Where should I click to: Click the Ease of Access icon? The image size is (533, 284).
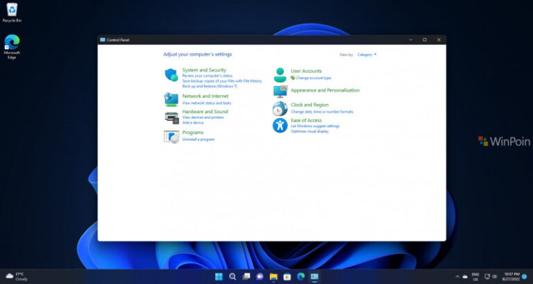280,126
